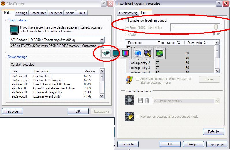This screenshot has height=150, width=230.
Task: Save fan profile with floppy disk icon
Action: (x=140, y=101)
